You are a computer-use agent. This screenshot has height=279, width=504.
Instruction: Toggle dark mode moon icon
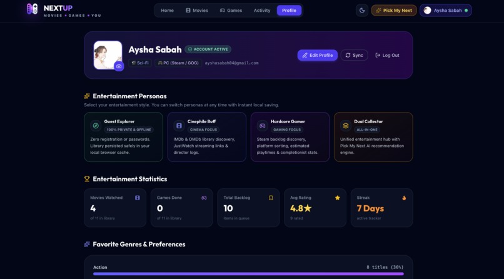pos(362,10)
